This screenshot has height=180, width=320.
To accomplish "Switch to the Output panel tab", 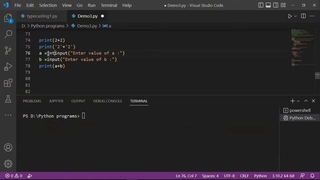I will 78,101.
